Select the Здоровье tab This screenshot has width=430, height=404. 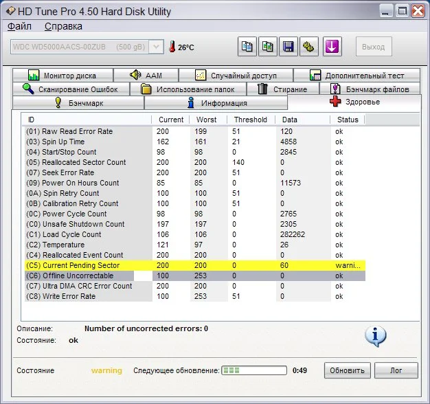(354, 102)
